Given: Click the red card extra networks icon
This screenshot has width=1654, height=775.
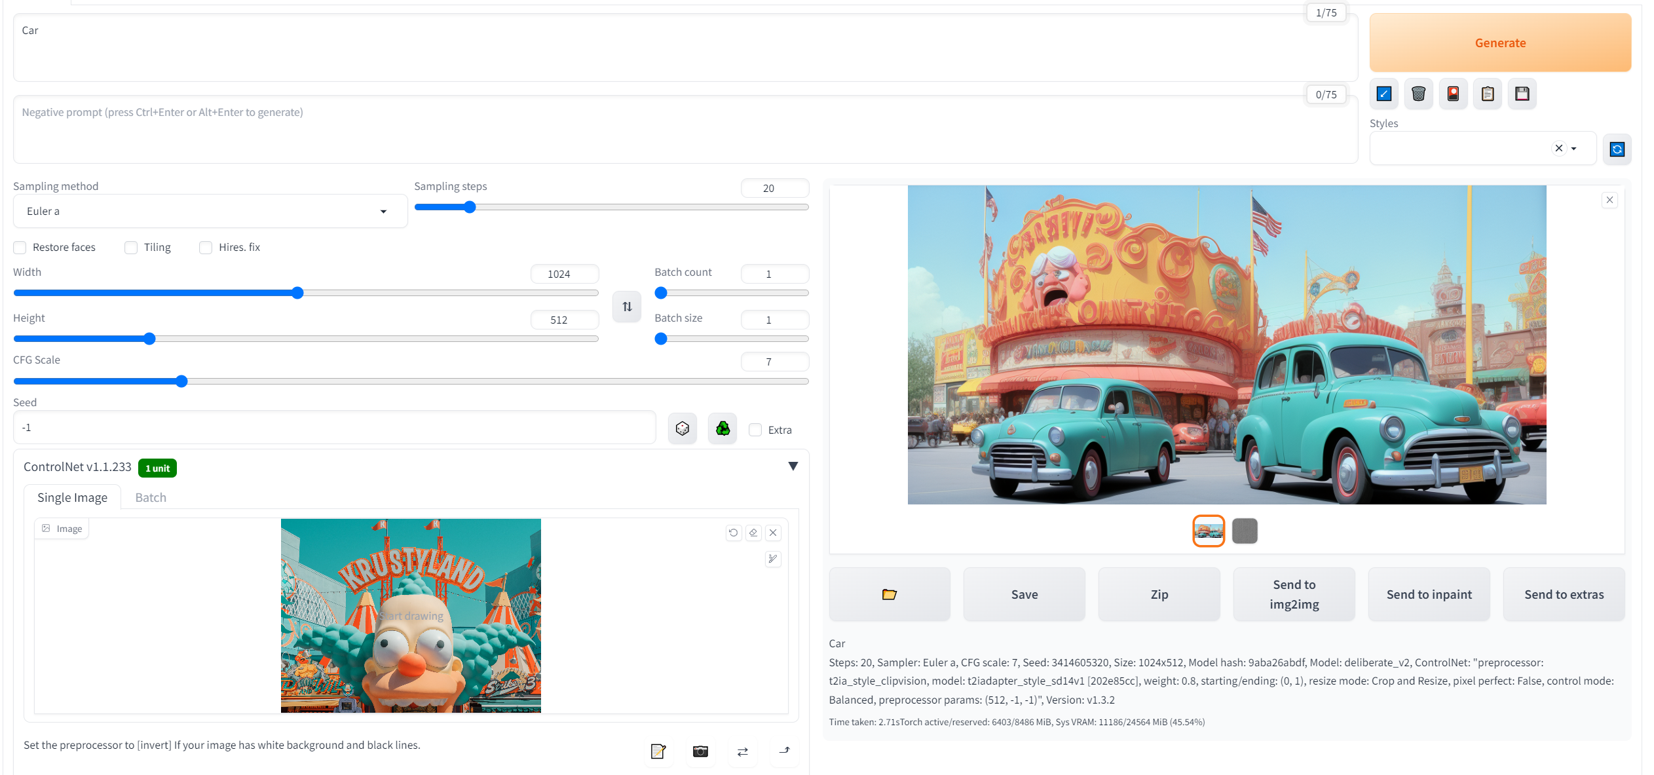Looking at the screenshot, I should pos(1453,94).
